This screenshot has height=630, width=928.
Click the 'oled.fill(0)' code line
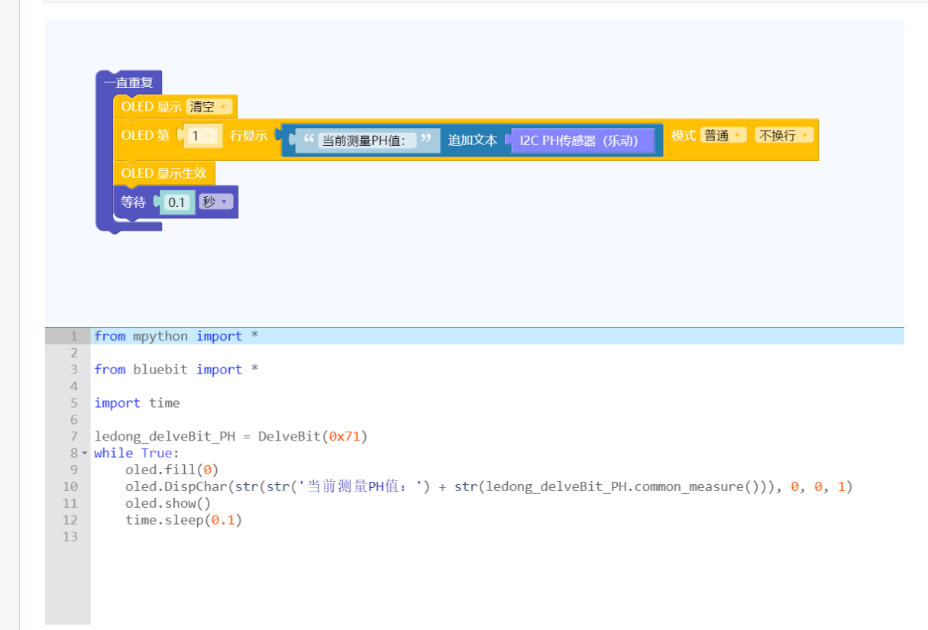click(172, 470)
